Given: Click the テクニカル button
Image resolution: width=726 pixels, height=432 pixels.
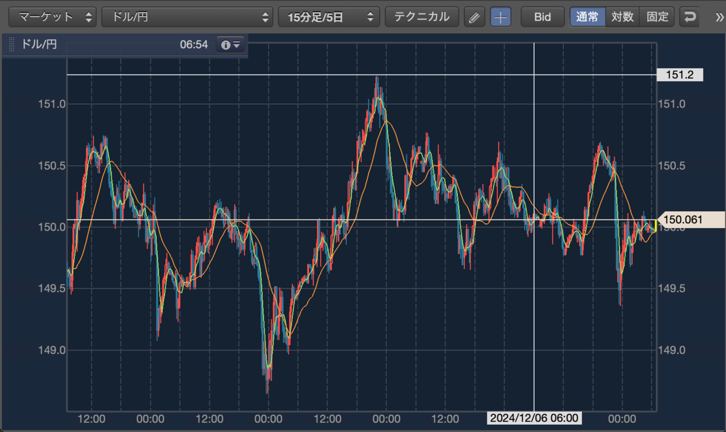Looking at the screenshot, I should 422,16.
